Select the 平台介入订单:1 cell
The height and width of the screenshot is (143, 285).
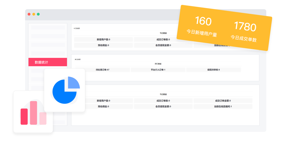[158, 70]
